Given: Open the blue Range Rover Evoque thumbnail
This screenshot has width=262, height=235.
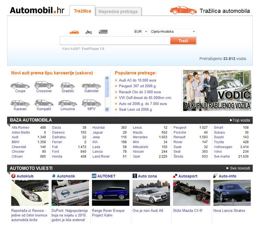Looking at the screenshot, I should (110, 193).
